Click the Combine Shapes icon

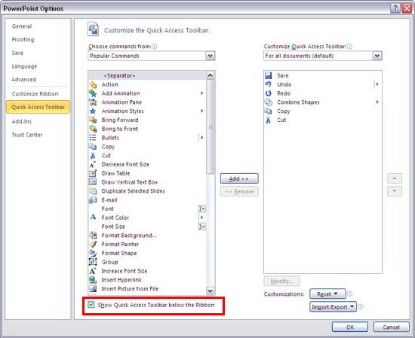(x=269, y=102)
